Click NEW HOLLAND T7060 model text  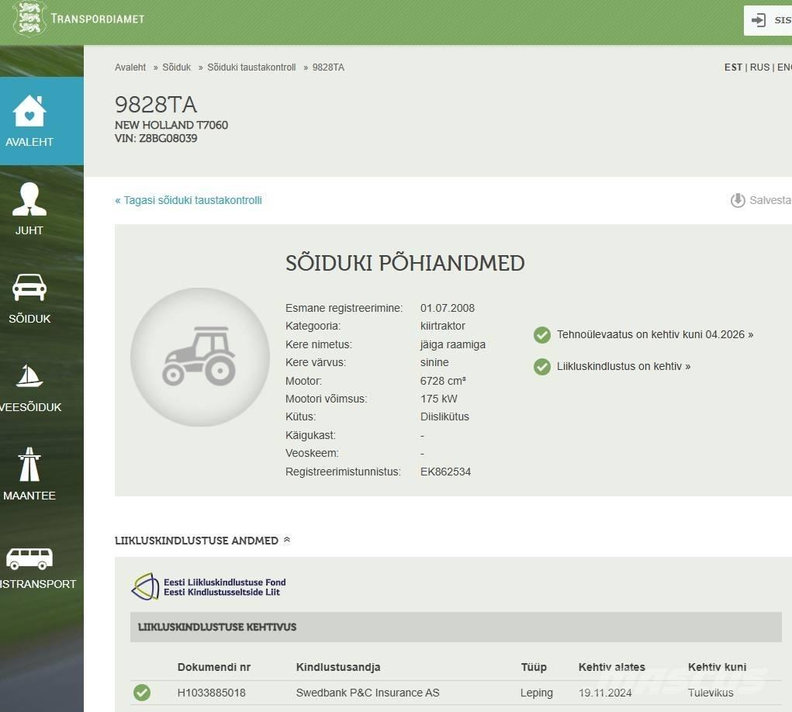point(171,125)
